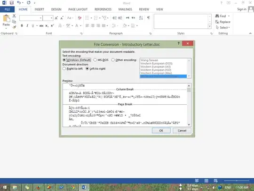Select Windows (Default) encoding radio button
254x191 pixels.
coord(64,60)
